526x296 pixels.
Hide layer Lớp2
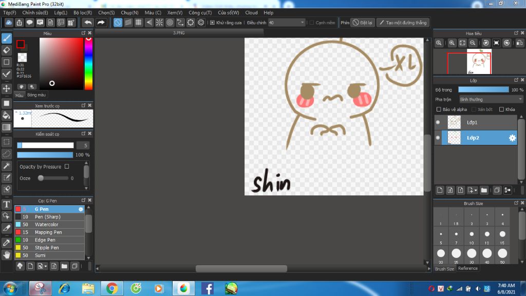[x=438, y=138]
